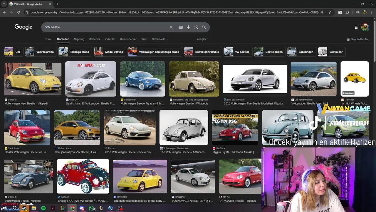The width and height of the screenshot is (376, 212).
Task: Open the yellow New Beetle Vikipedi image
Action: 33,79
